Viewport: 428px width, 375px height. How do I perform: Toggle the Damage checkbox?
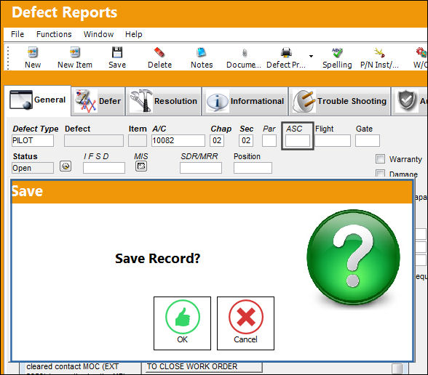[380, 173]
